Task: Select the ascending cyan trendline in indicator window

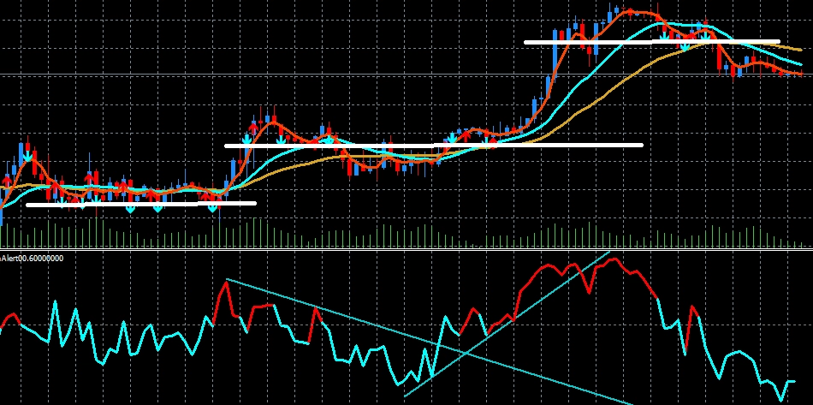Action: click(x=507, y=325)
